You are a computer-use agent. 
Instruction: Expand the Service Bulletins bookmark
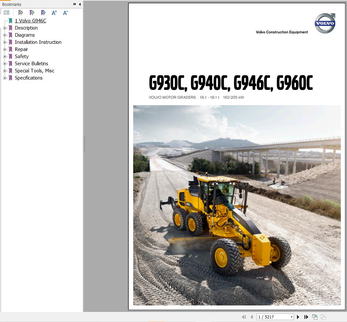pos(5,64)
